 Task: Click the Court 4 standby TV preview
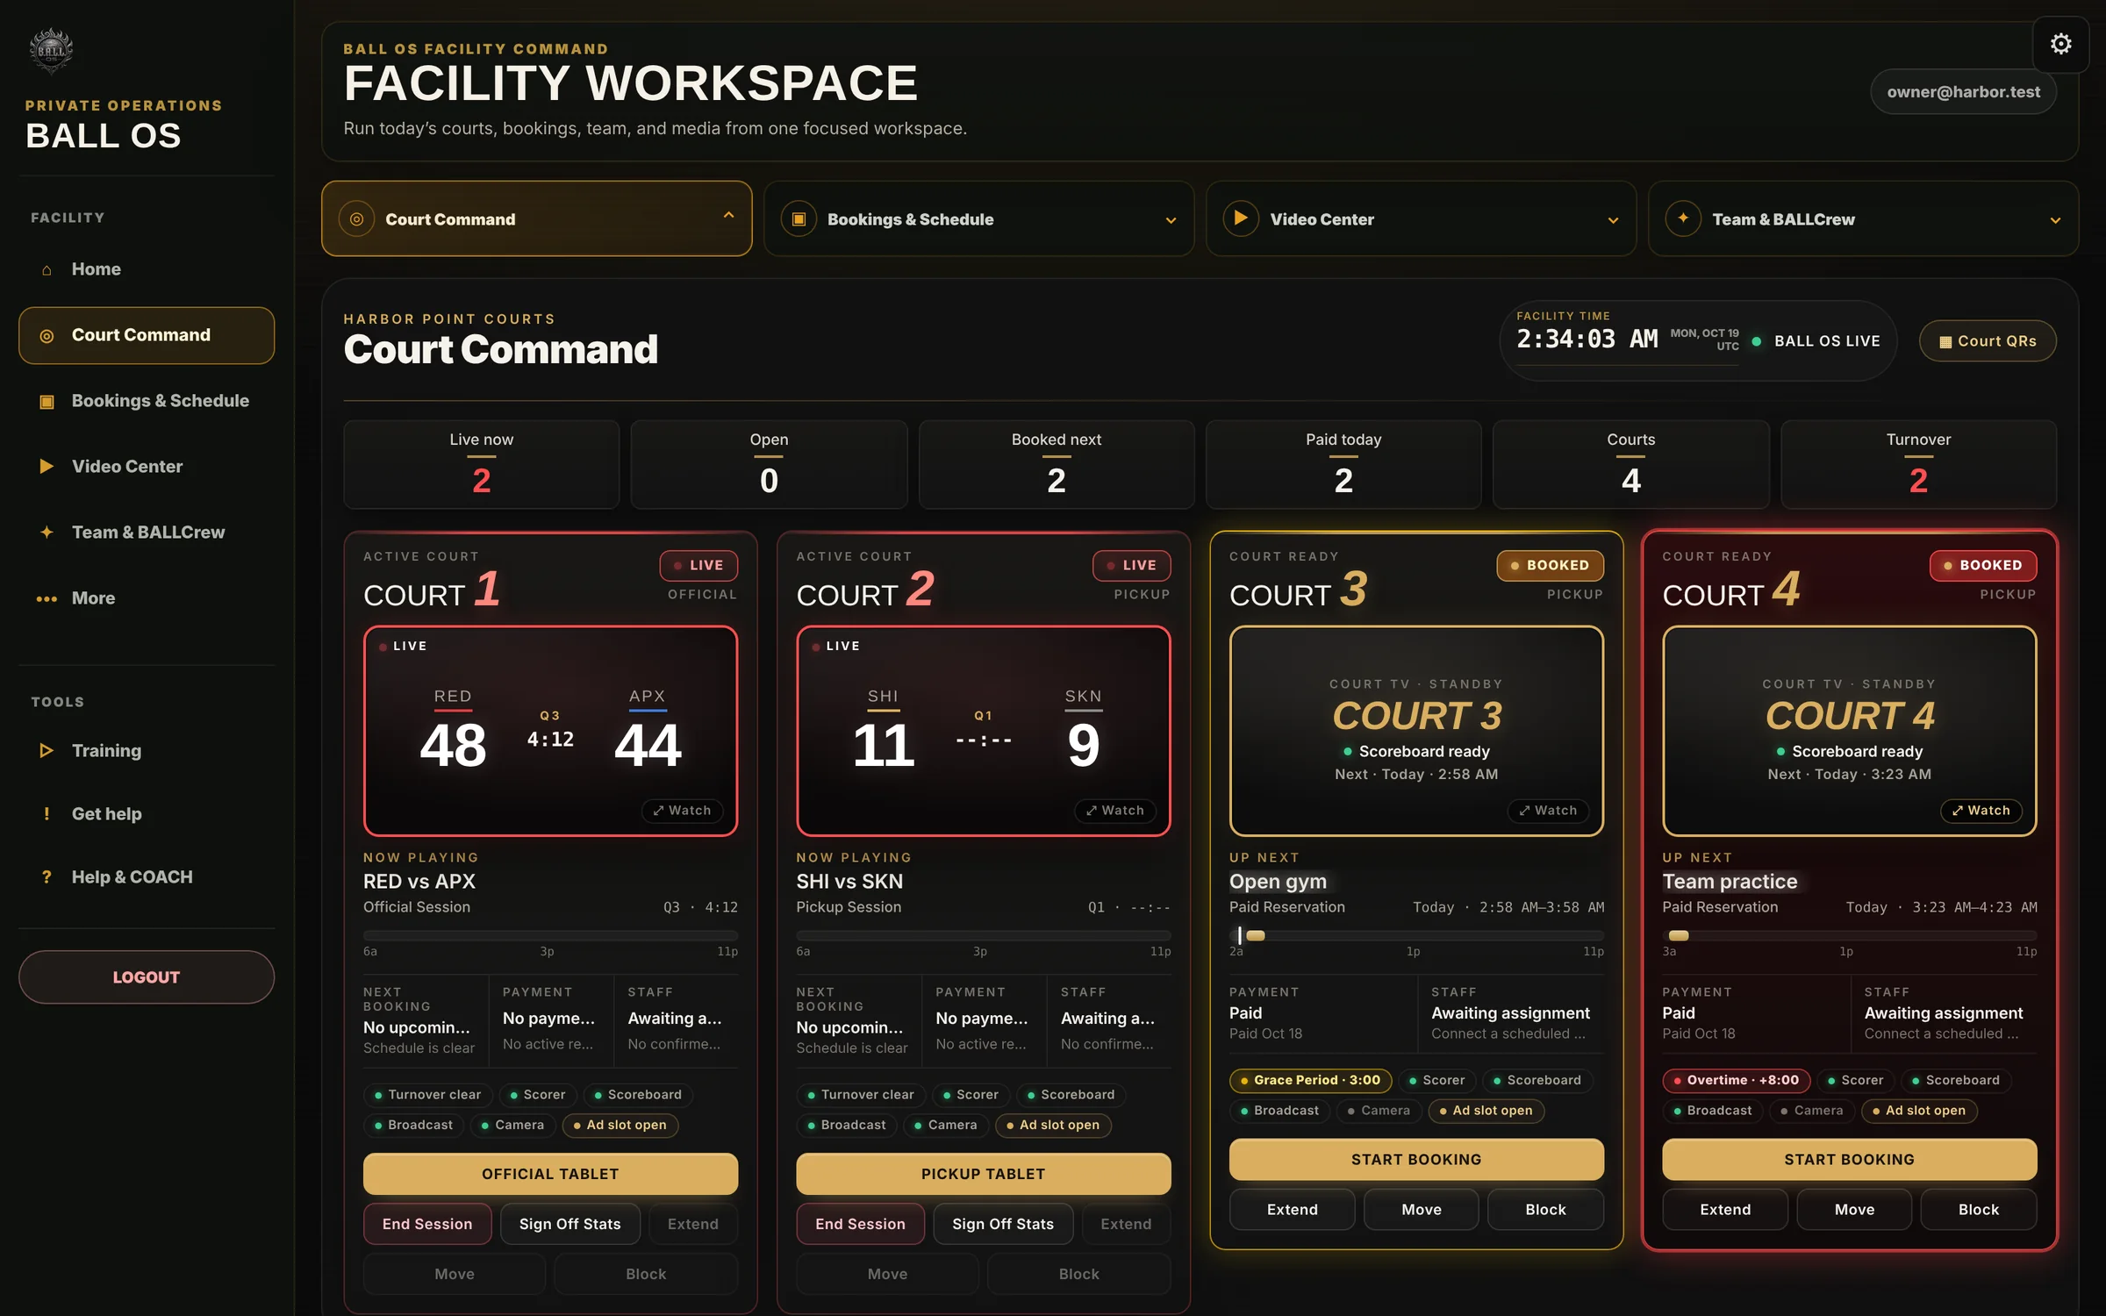click(x=1849, y=731)
